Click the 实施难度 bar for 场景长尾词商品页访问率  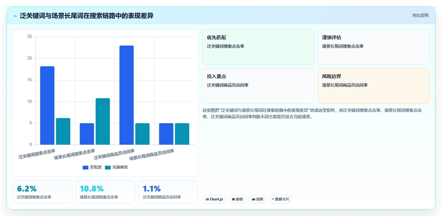pyautogui.click(x=182, y=134)
